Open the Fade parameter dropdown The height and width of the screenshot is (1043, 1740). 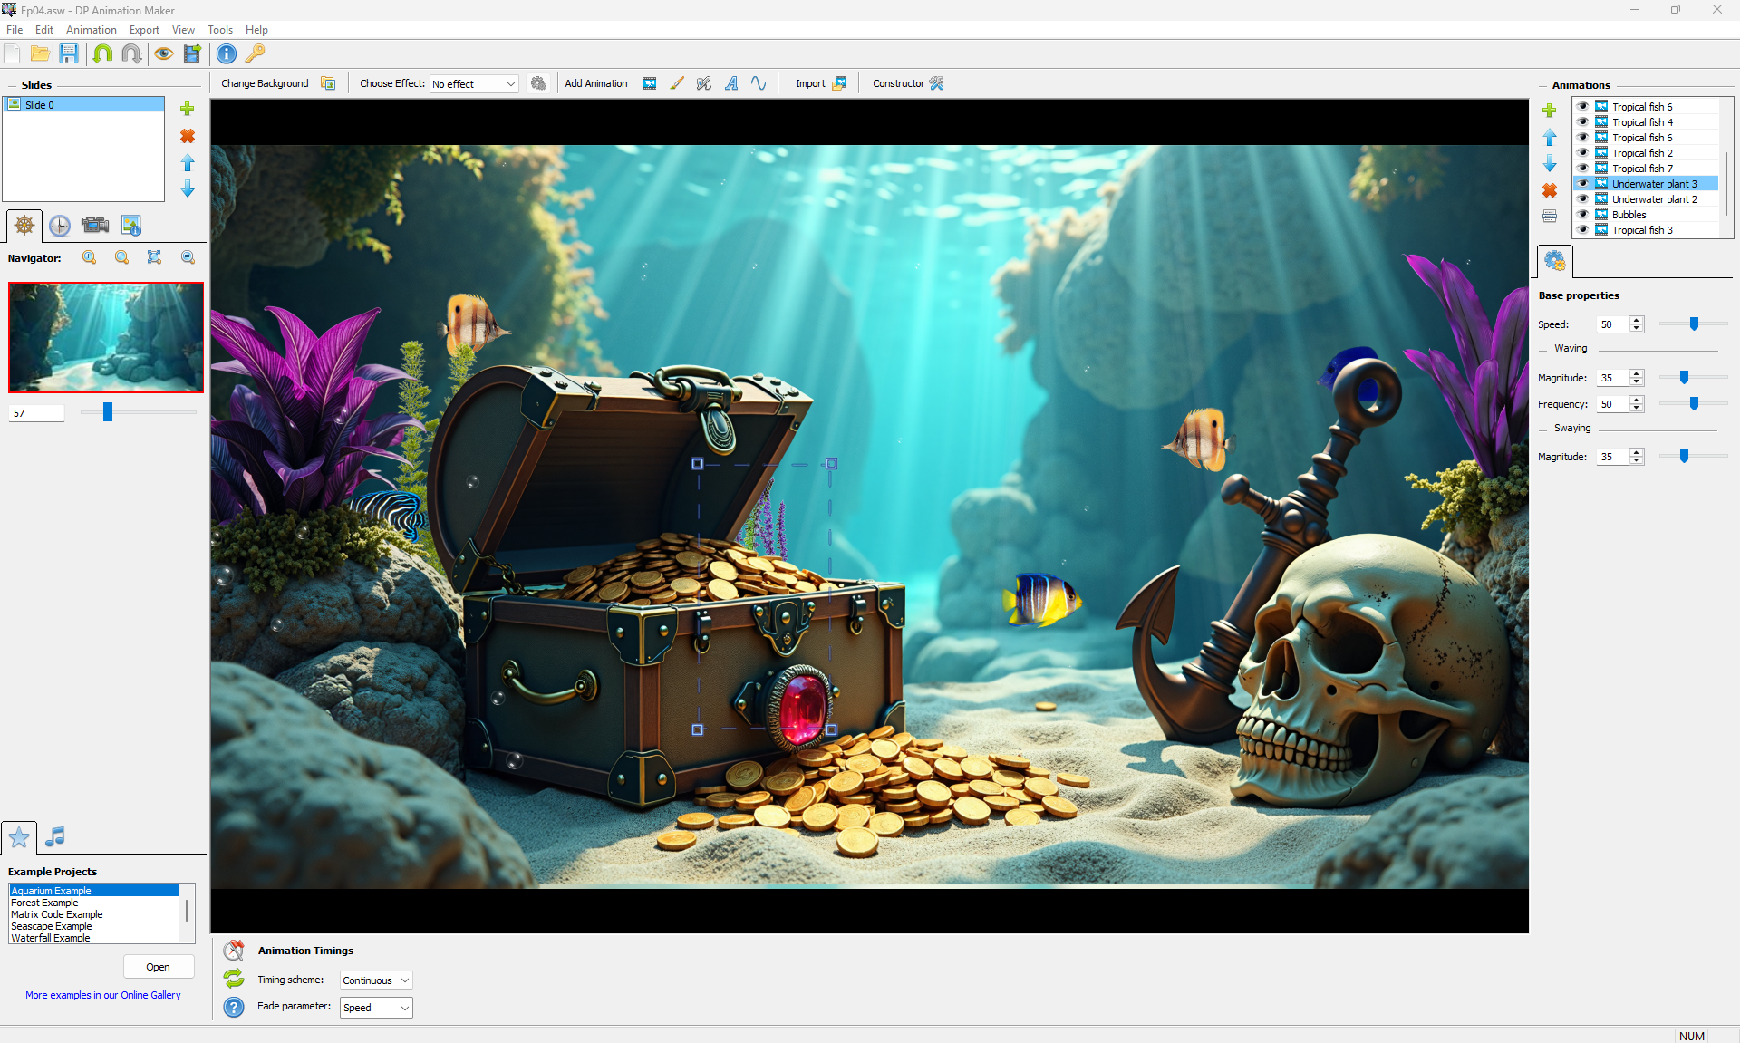376,1008
